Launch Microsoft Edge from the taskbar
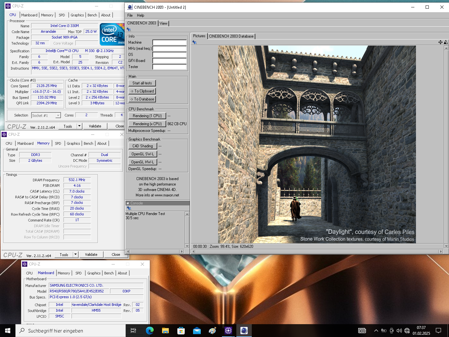This screenshot has height=337, width=449. click(x=149, y=331)
